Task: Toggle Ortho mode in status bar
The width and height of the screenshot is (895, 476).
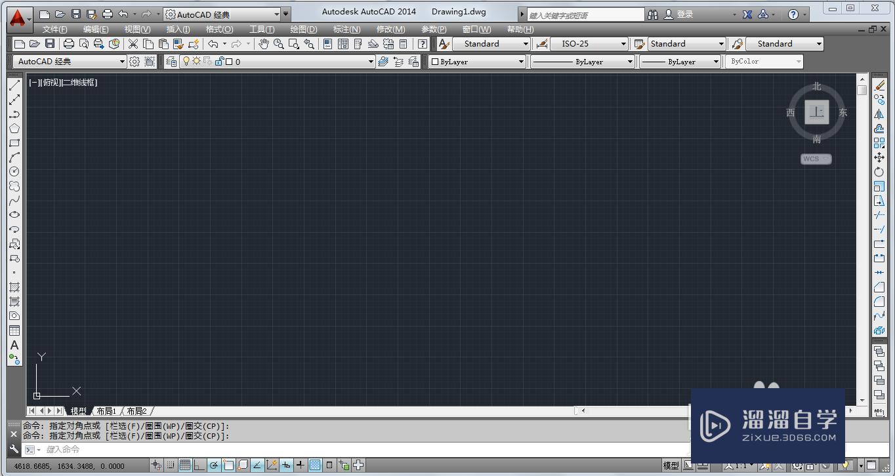Action: tap(199, 466)
